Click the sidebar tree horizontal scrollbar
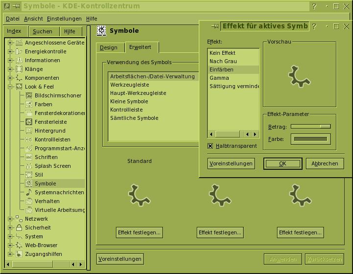 45,264
